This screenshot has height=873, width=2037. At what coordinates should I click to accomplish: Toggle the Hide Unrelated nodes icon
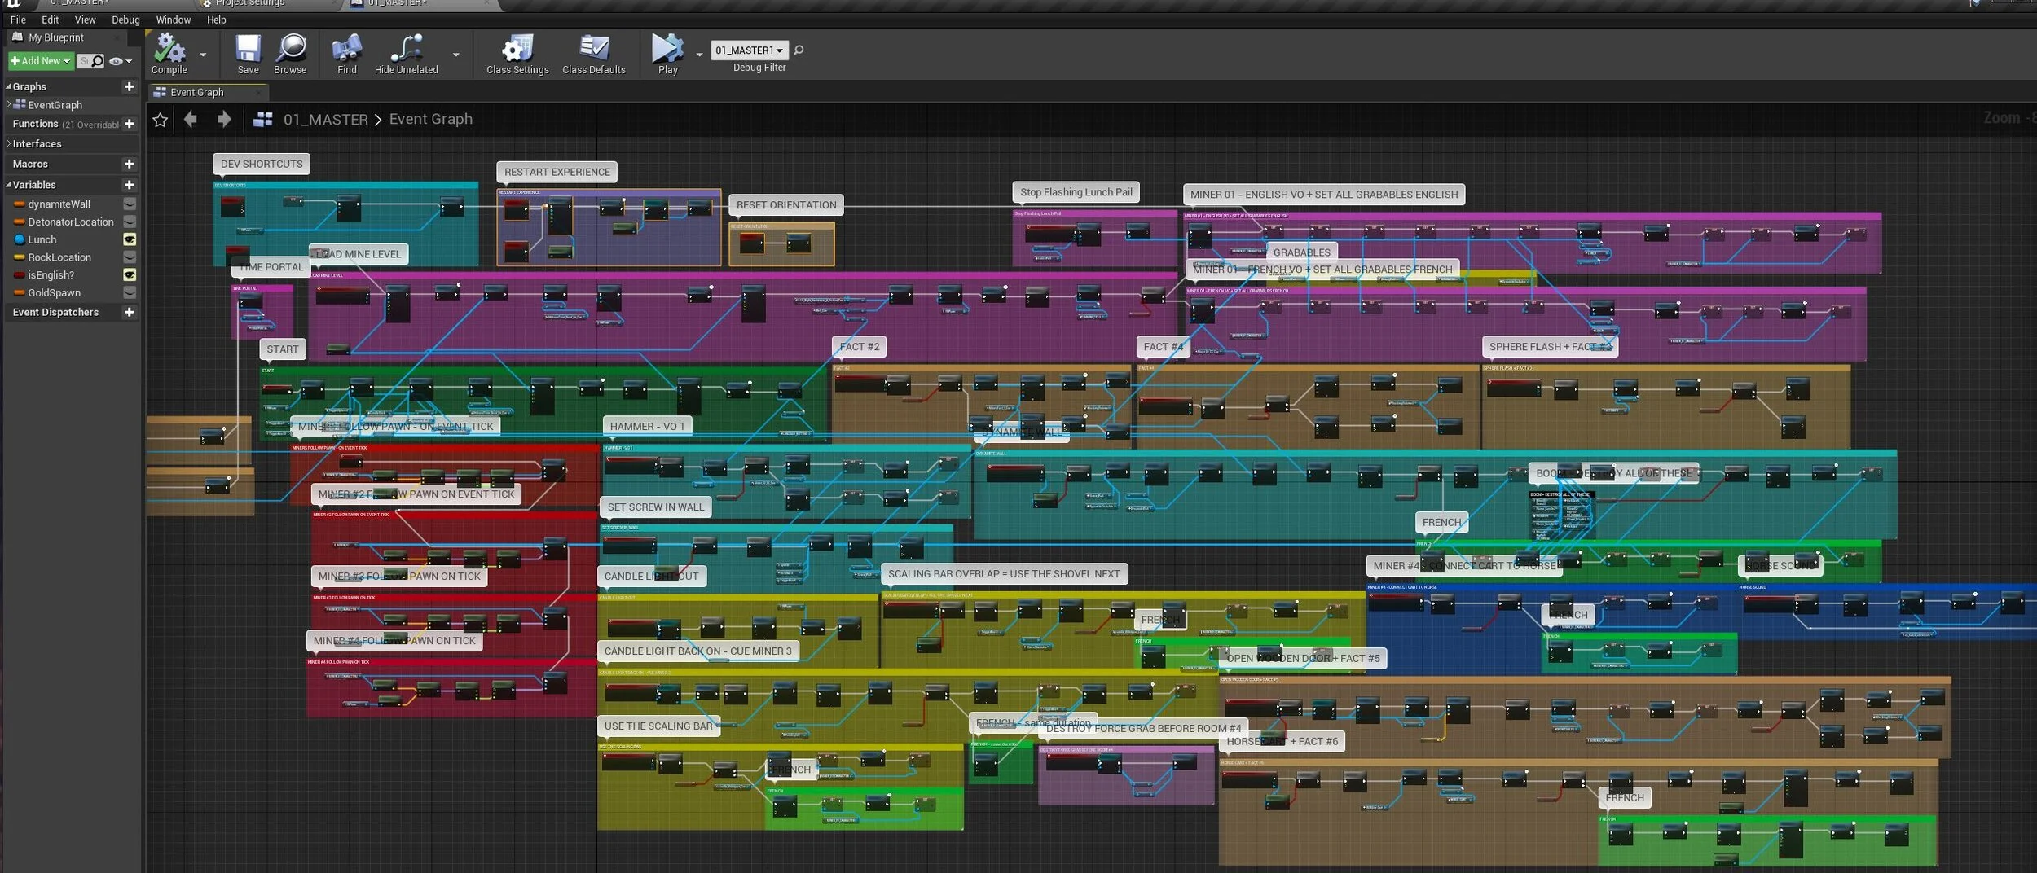406,48
